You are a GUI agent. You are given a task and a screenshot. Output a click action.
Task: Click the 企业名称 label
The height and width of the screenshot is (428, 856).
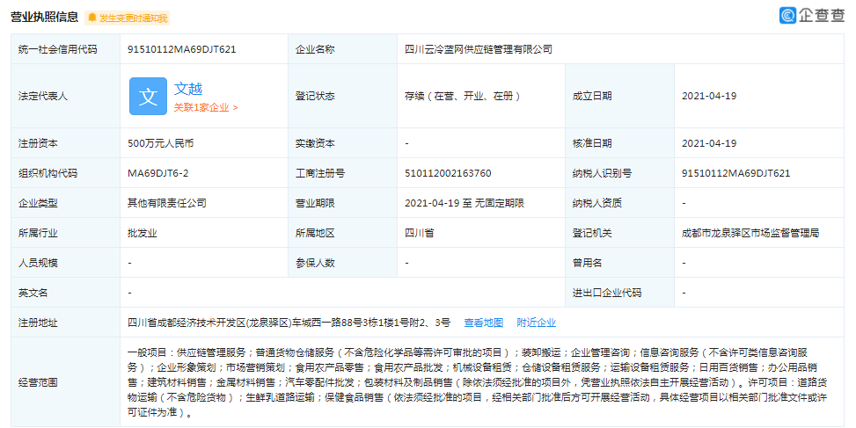[315, 49]
